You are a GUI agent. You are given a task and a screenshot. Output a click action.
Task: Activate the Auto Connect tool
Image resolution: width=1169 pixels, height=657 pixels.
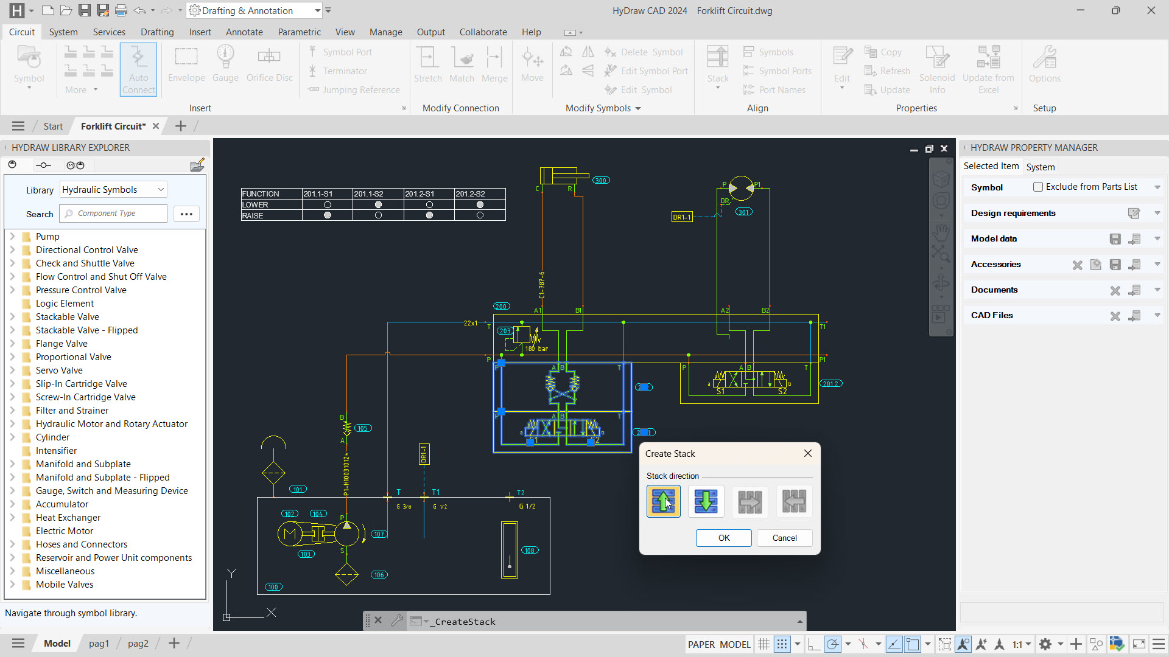pos(138,69)
